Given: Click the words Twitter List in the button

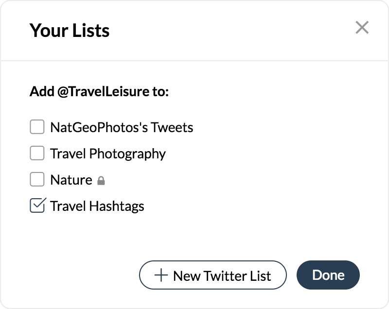Looking at the screenshot, I should [x=237, y=275].
